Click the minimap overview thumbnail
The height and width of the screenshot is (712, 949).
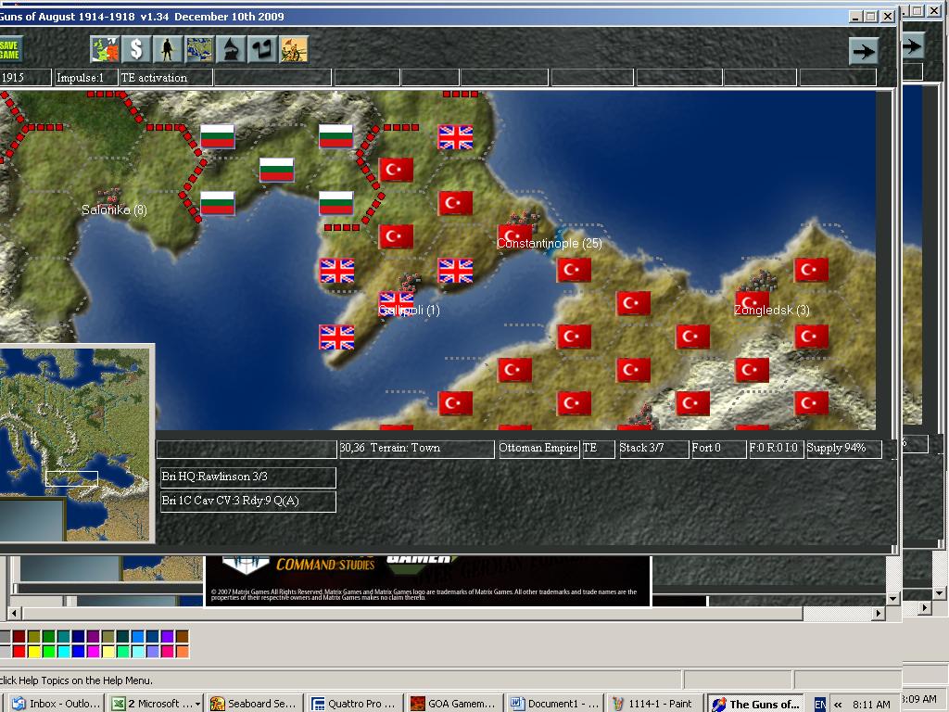point(75,442)
